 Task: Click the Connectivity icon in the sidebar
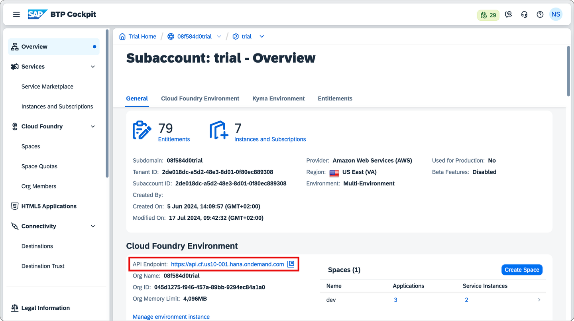pyautogui.click(x=15, y=226)
